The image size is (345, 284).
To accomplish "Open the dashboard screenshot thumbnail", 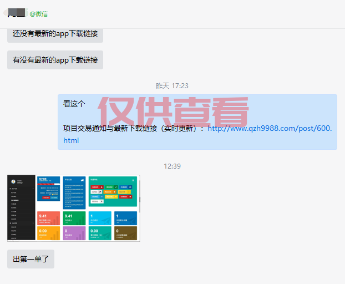I will click(73, 208).
